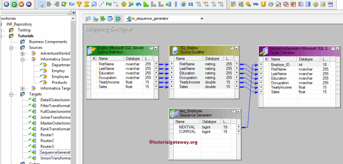Screen dimensions: 343x164
Task: Select the Router2 target
Action: (x=47, y=140)
